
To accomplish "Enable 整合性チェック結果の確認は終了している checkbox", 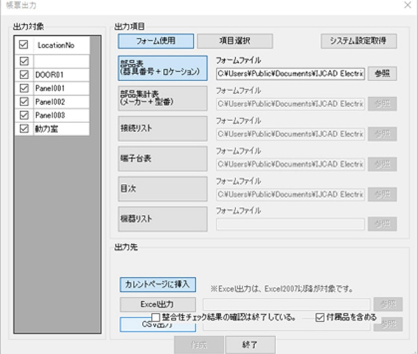I will click(x=156, y=318).
